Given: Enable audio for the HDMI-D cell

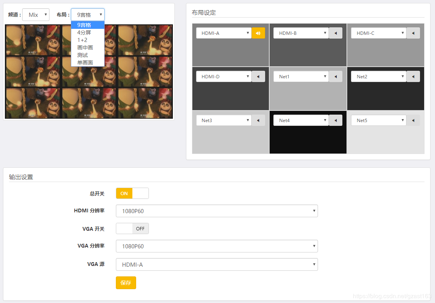Looking at the screenshot, I should [x=258, y=76].
